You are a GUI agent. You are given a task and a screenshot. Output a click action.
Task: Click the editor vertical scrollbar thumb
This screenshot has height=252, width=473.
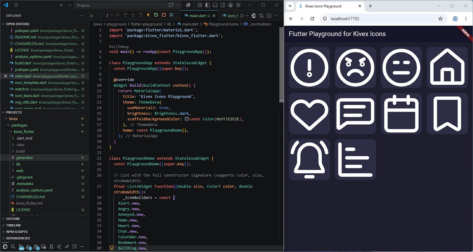281,64
